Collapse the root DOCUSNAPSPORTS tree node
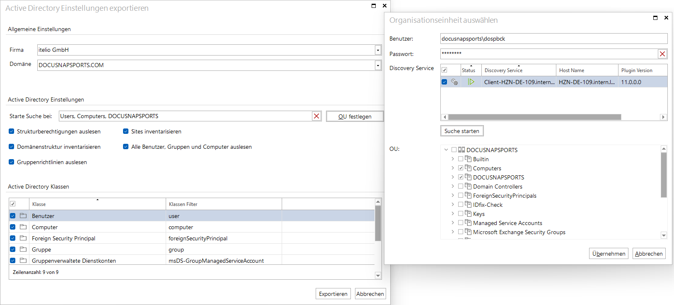 (x=446, y=150)
